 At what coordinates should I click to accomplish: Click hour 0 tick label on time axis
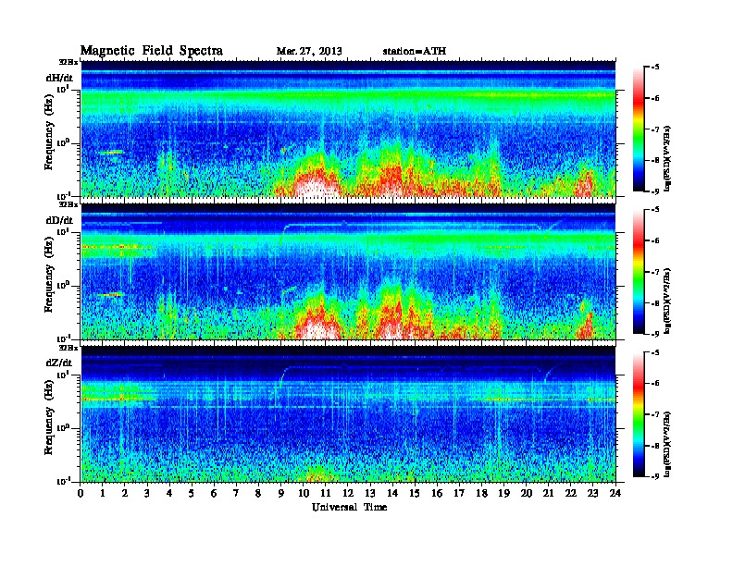[81, 493]
